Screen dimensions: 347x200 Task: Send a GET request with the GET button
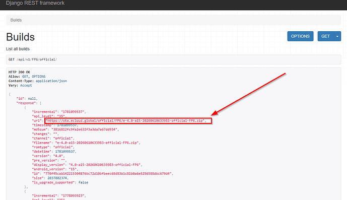[325, 36]
